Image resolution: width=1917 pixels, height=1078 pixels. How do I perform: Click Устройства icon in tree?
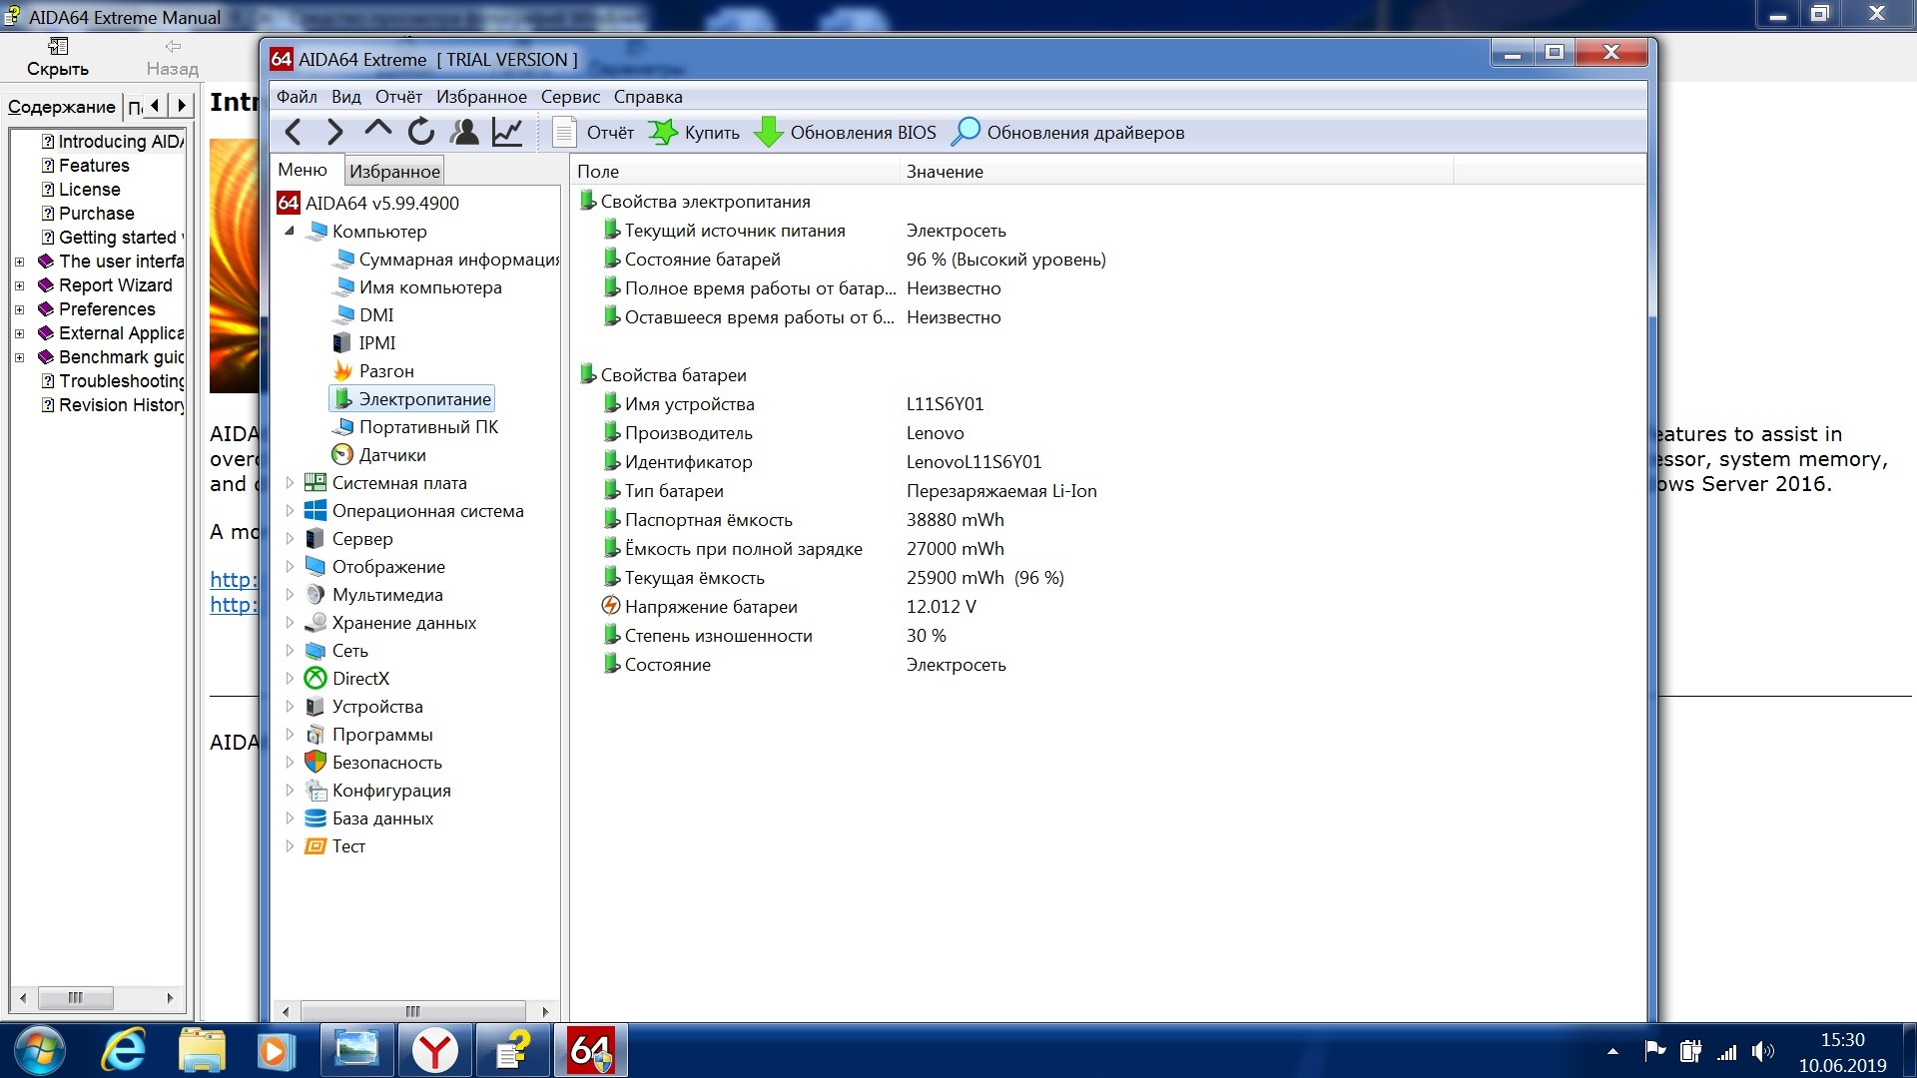[316, 706]
